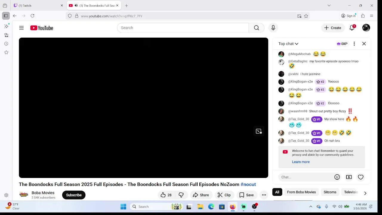Open the Firefox extensions puzzle icon
Image resolution: width=382 pixels, height=215 pixels.
point(363,16)
